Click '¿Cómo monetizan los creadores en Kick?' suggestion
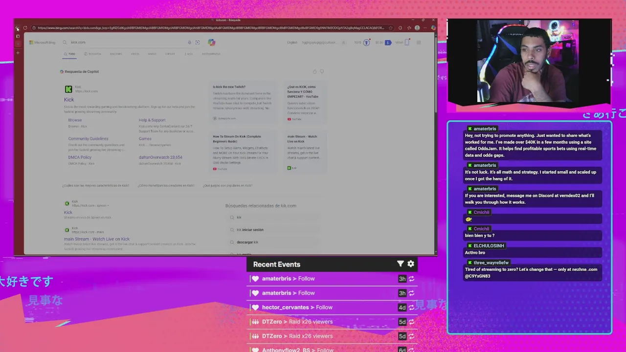 166,186
